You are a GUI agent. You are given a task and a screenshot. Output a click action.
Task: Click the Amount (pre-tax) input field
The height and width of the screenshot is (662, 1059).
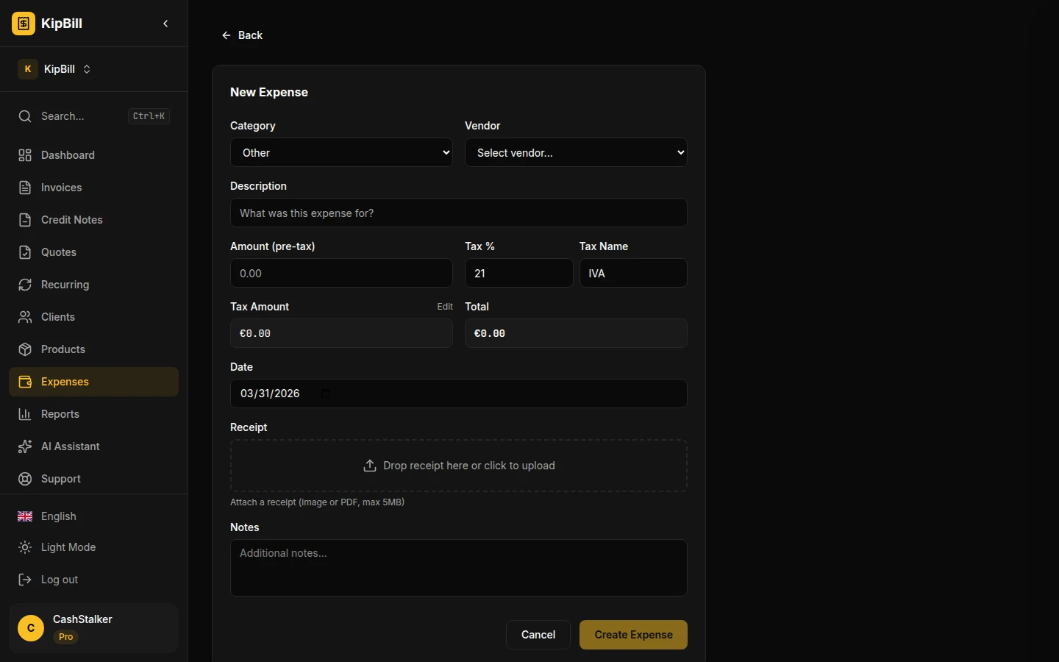click(x=341, y=274)
